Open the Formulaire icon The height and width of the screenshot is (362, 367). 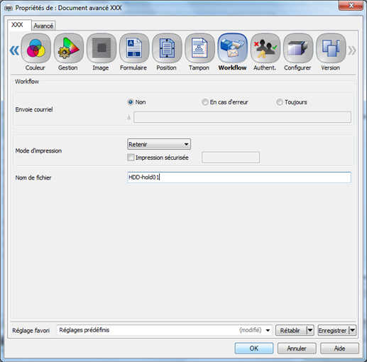(x=134, y=48)
